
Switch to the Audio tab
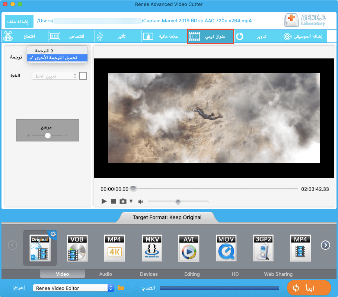106,274
